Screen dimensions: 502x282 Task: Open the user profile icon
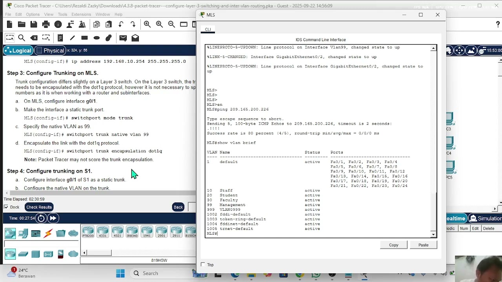70,24
